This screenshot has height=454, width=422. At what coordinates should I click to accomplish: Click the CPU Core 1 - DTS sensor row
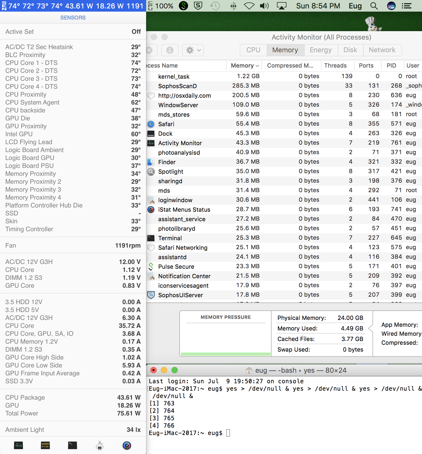73,63
